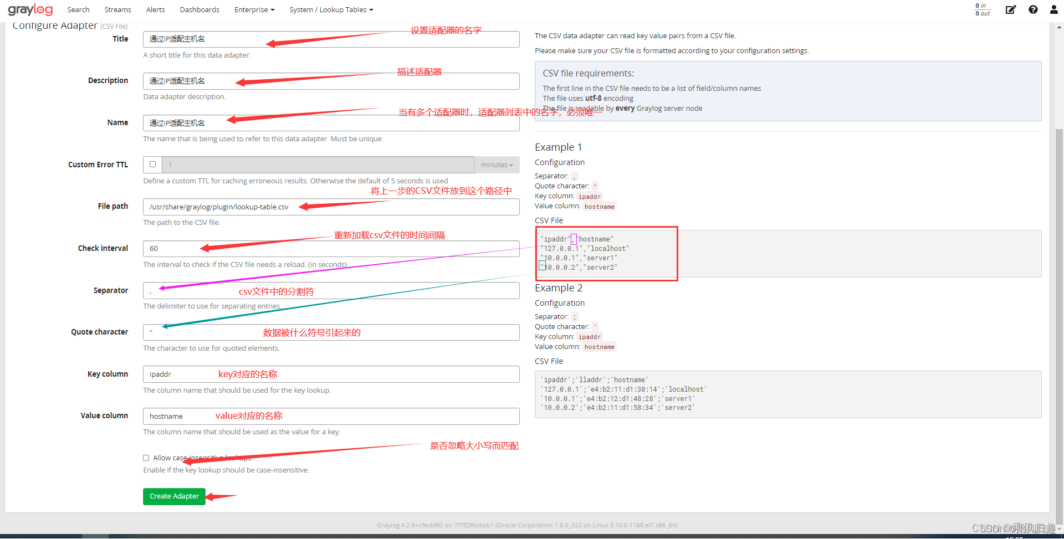The width and height of the screenshot is (1064, 539).
Task: Enable the Custom Error TTL checkbox
Action: point(152,164)
